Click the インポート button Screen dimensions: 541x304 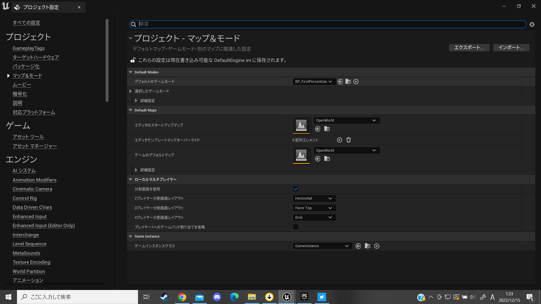(511, 48)
